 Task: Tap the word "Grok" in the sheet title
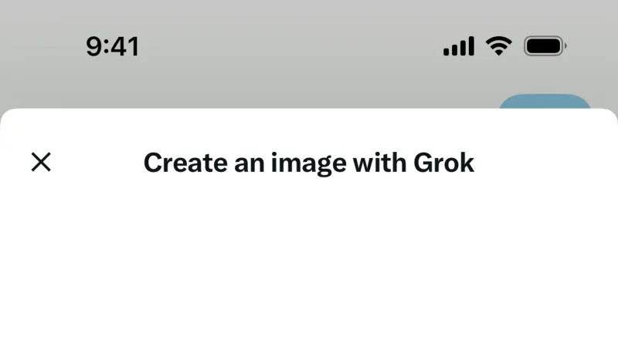pyautogui.click(x=443, y=163)
